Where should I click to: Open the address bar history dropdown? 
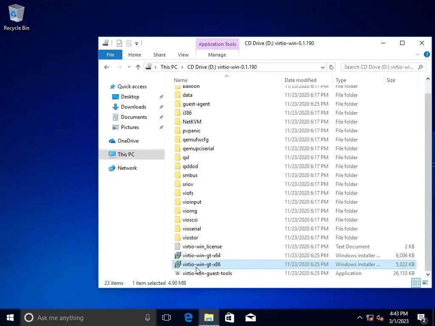point(323,67)
